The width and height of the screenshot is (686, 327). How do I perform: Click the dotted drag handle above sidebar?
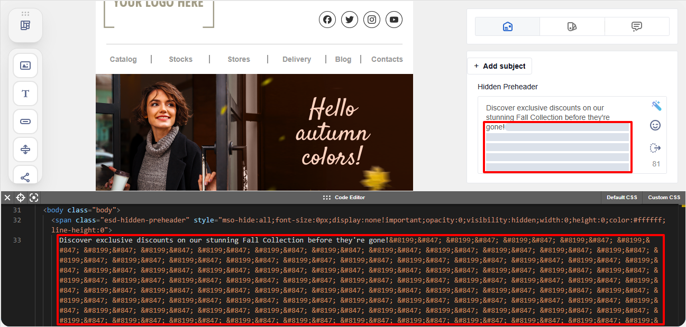(25, 14)
